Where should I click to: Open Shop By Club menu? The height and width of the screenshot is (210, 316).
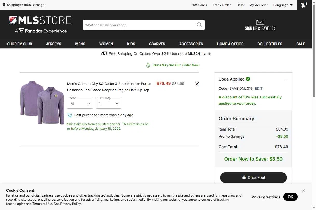pyautogui.click(x=19, y=44)
